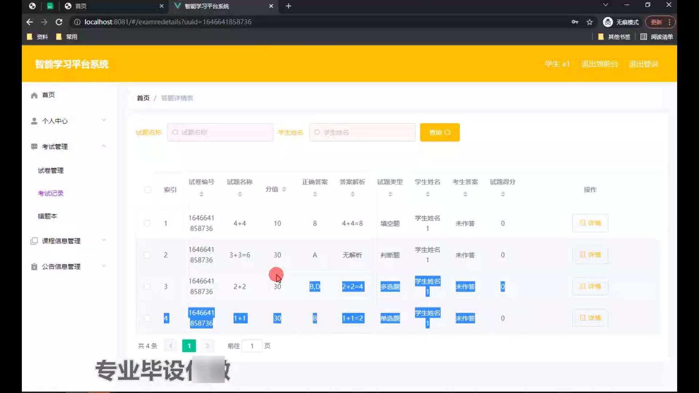This screenshot has width=699, height=393.
Task: Sort by 分值 column arrows
Action: click(284, 189)
